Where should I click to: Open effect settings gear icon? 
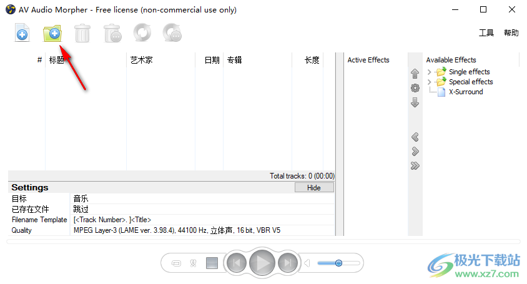tap(415, 88)
